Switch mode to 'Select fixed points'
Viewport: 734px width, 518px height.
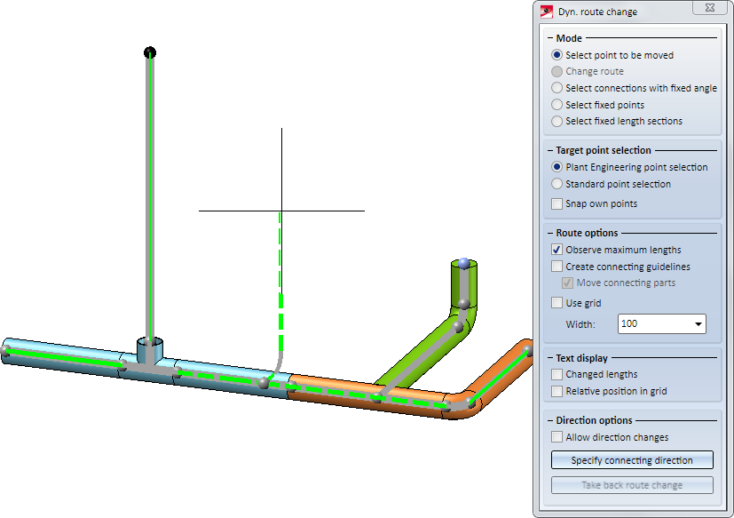[x=556, y=105]
